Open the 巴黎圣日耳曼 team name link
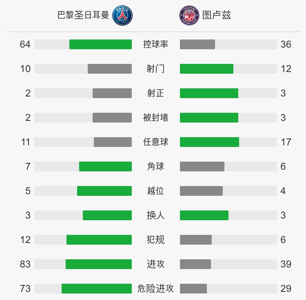 (x=83, y=15)
